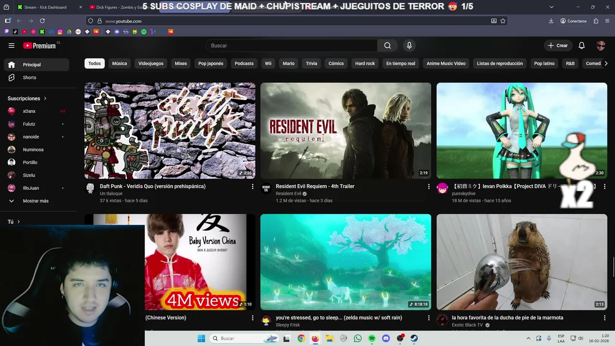Open the Twitch bookmark in the bookmarks bar
The image size is (615, 346).
click(7, 32)
